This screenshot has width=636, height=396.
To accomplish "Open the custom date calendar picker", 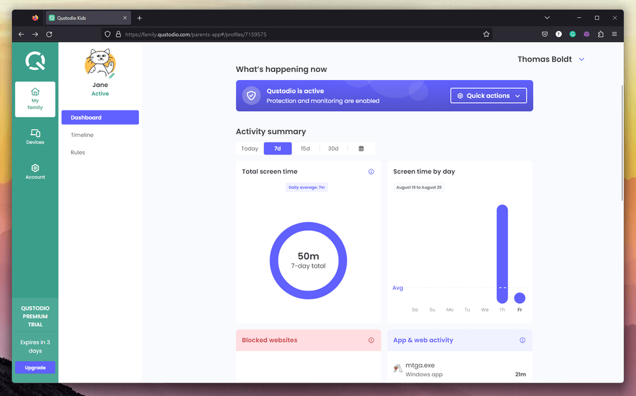I will coord(361,149).
